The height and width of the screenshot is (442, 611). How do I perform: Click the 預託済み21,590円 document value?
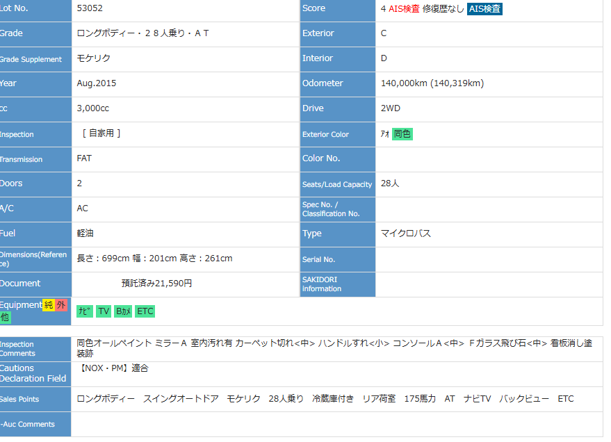[x=156, y=284]
